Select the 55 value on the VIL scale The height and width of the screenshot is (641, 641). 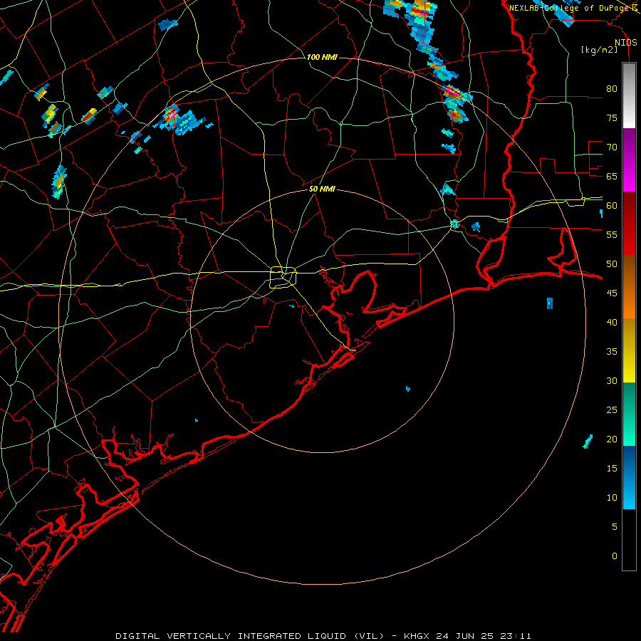pos(612,234)
